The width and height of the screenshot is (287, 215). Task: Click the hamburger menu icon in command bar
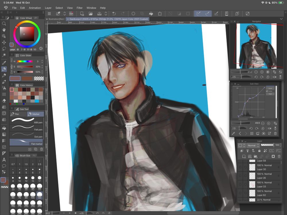click(x=49, y=13)
